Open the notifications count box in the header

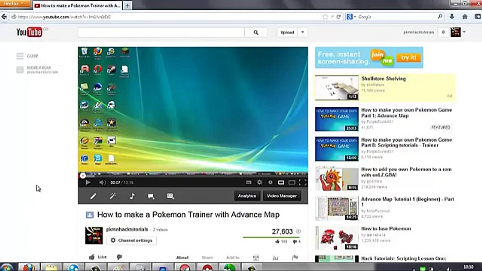[443, 32]
